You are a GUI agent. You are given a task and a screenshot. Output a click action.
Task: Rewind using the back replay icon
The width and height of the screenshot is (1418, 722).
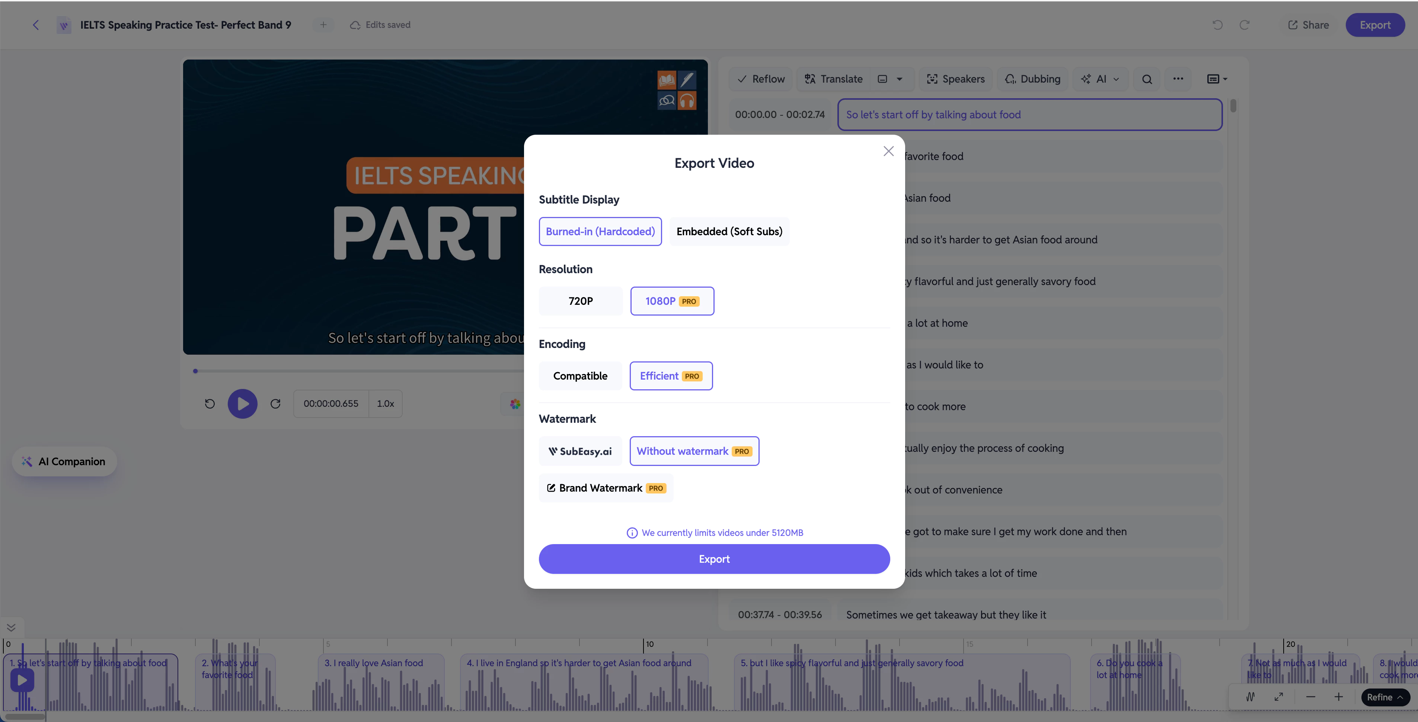(x=210, y=404)
